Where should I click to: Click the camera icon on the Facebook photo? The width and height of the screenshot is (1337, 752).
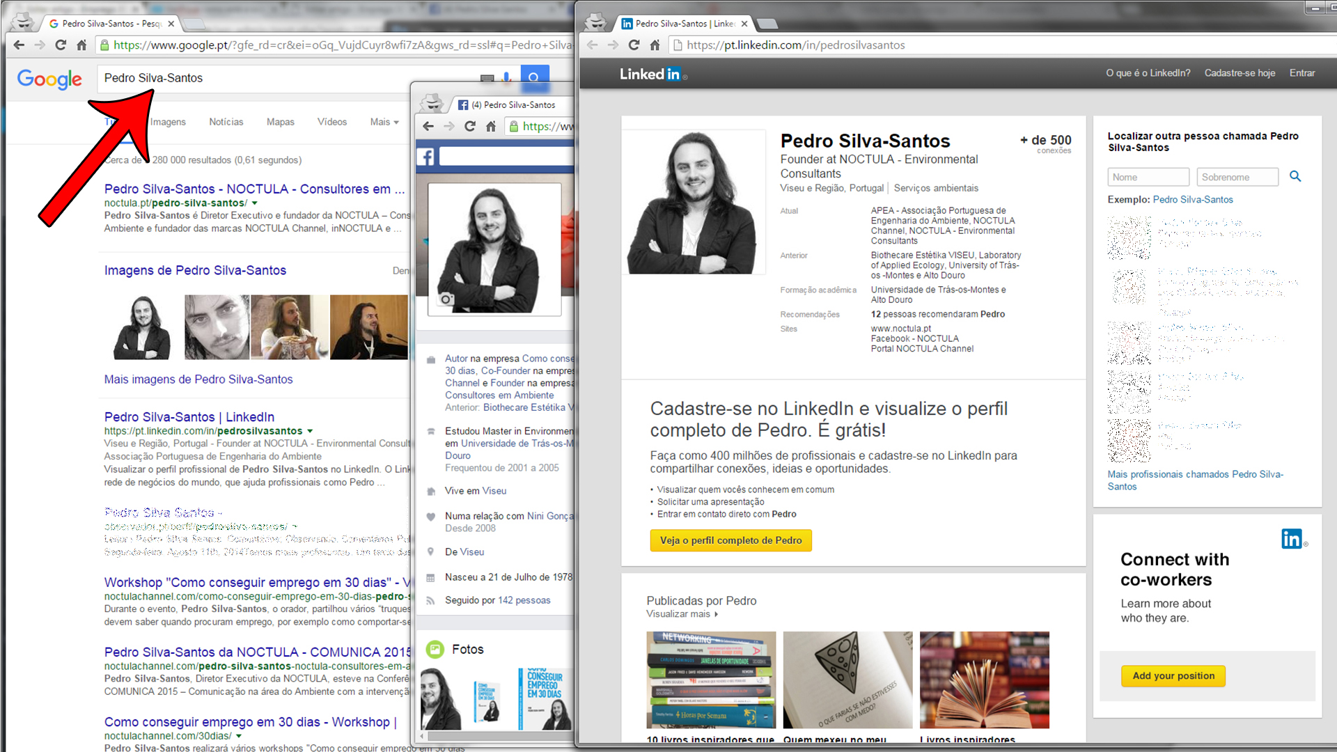click(446, 299)
